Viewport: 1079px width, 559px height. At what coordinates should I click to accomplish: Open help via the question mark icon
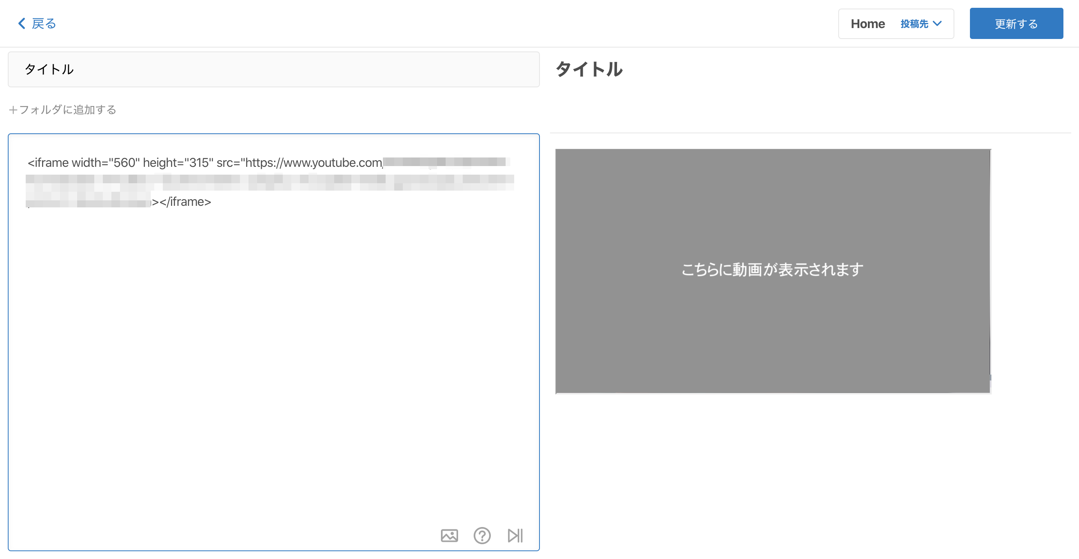(482, 535)
